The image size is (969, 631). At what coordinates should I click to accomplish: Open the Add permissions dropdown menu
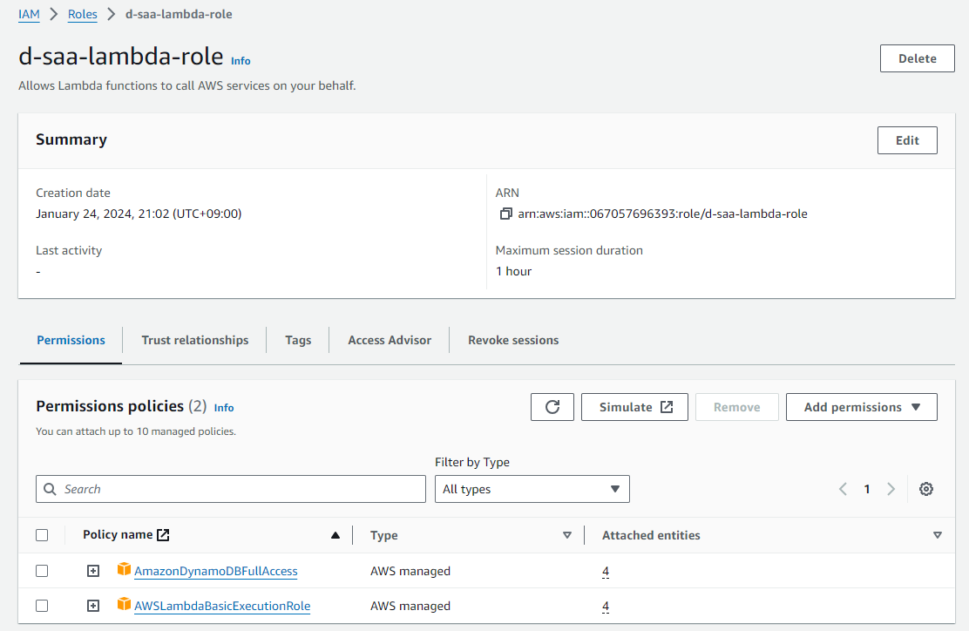pos(861,407)
